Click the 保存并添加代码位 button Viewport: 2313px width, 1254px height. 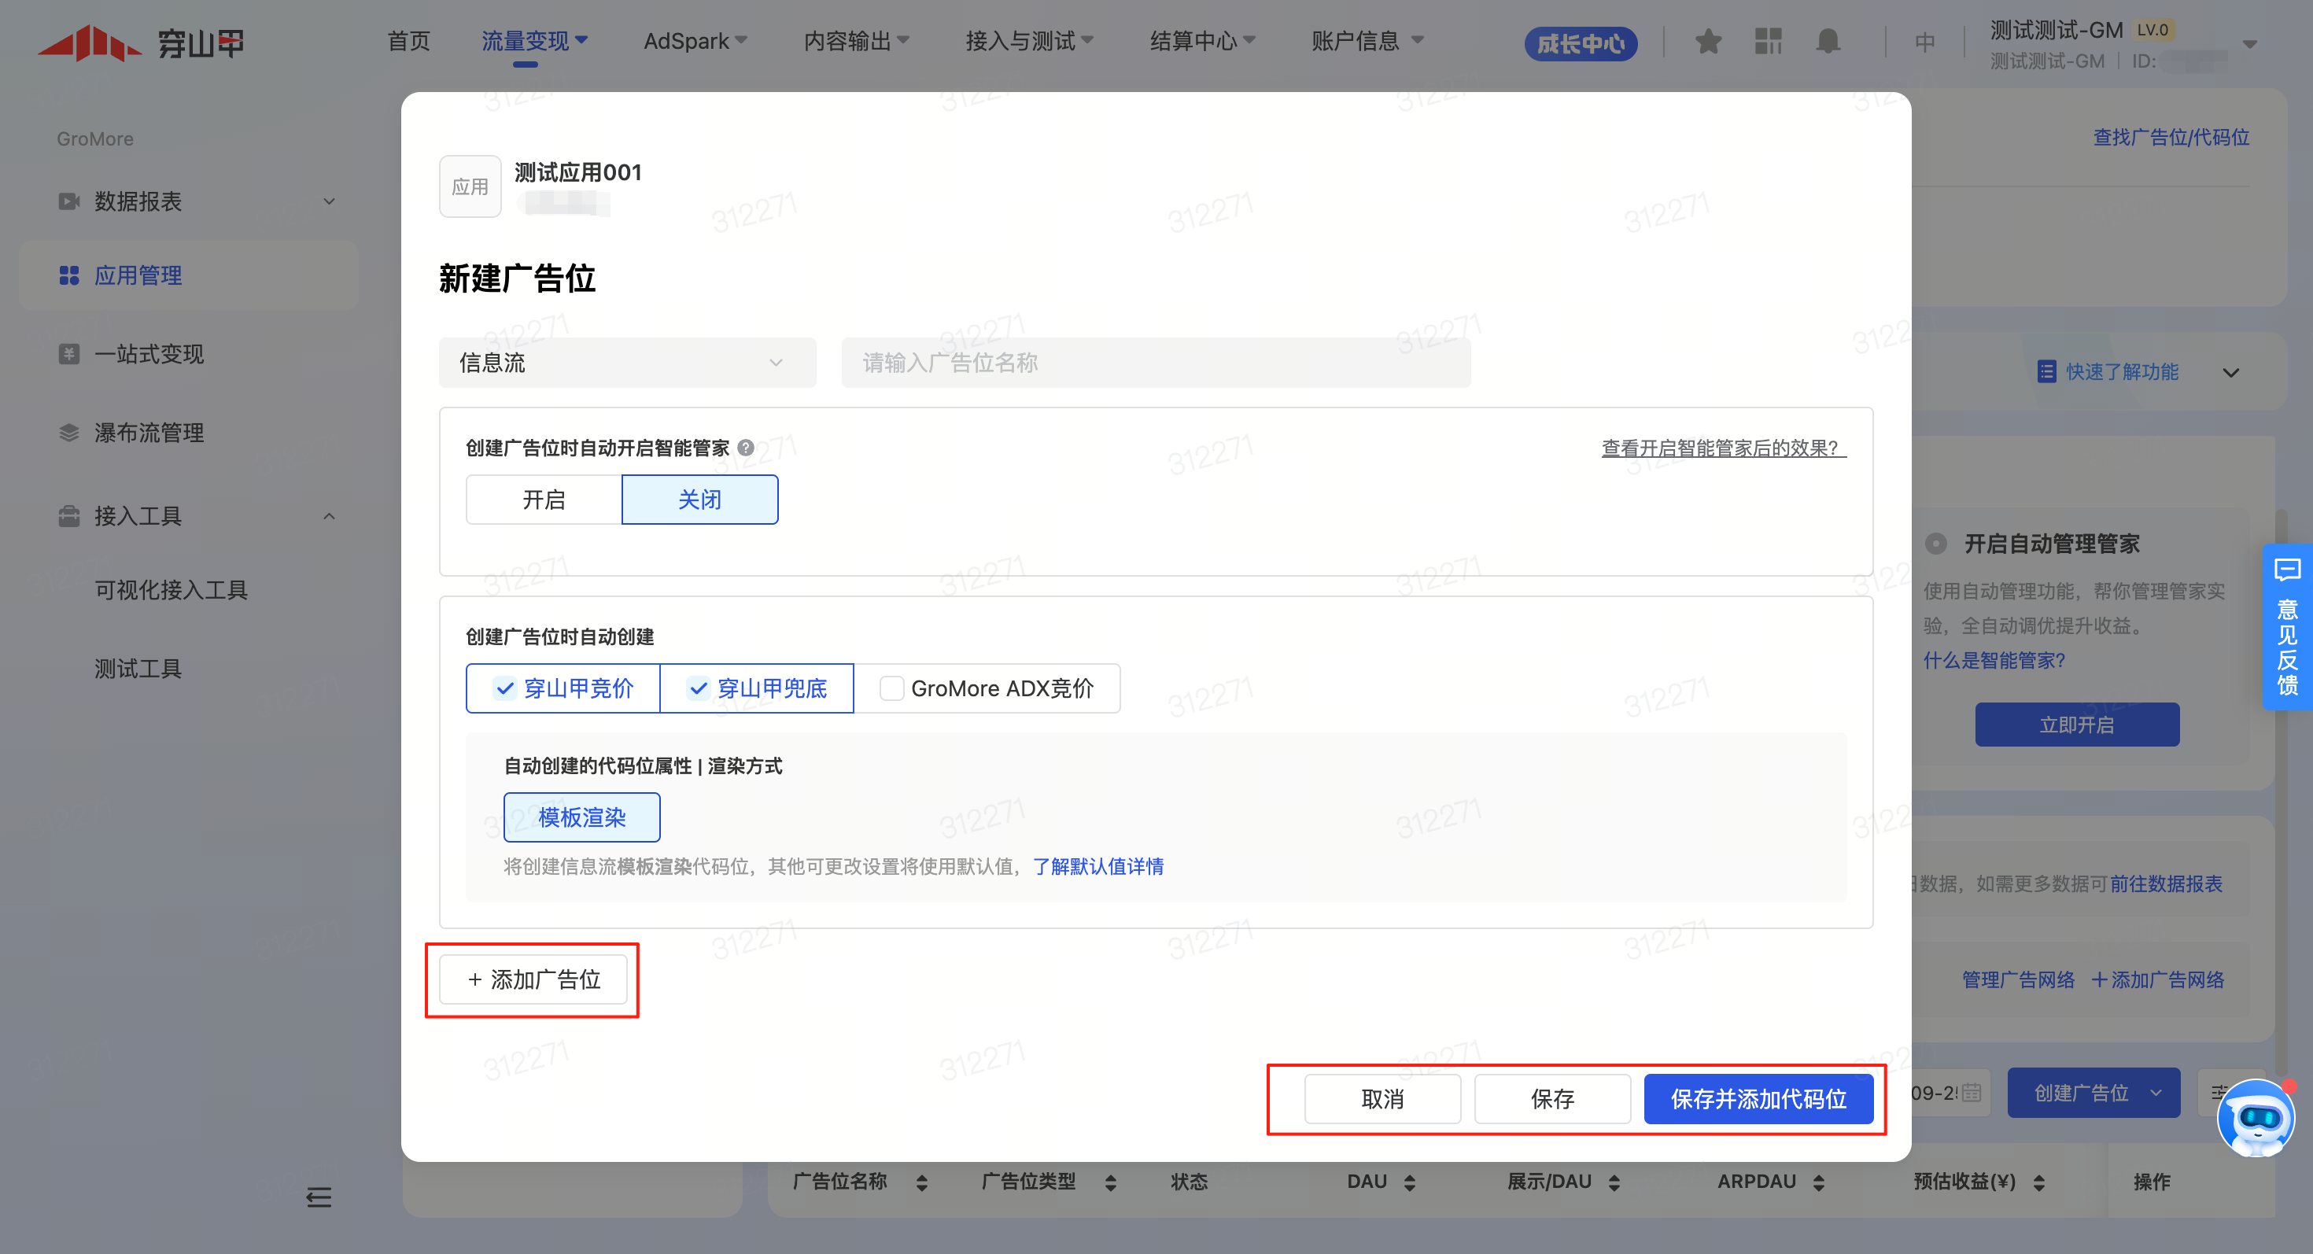click(x=1758, y=1099)
